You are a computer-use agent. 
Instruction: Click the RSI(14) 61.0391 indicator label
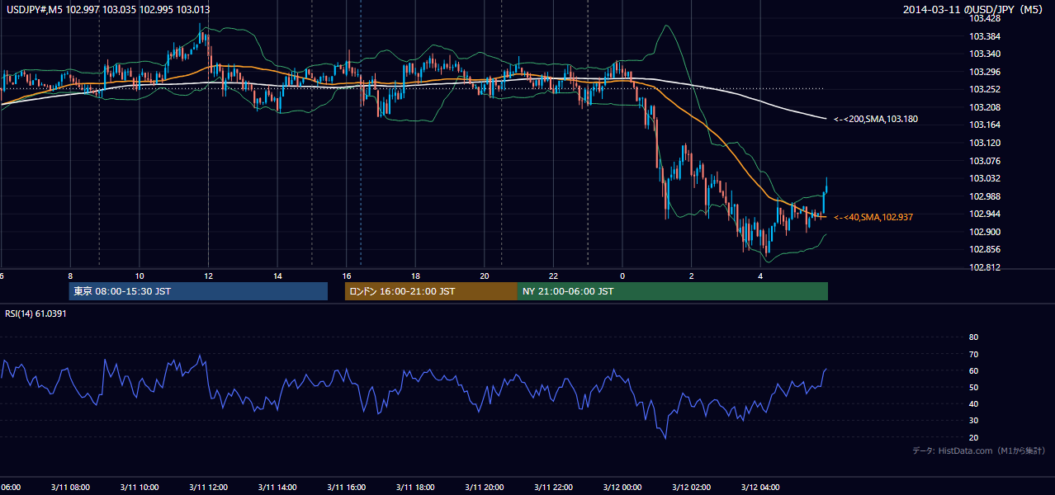35,313
